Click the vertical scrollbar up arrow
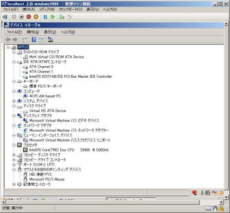The height and width of the screenshot is (213, 230). 226,24
